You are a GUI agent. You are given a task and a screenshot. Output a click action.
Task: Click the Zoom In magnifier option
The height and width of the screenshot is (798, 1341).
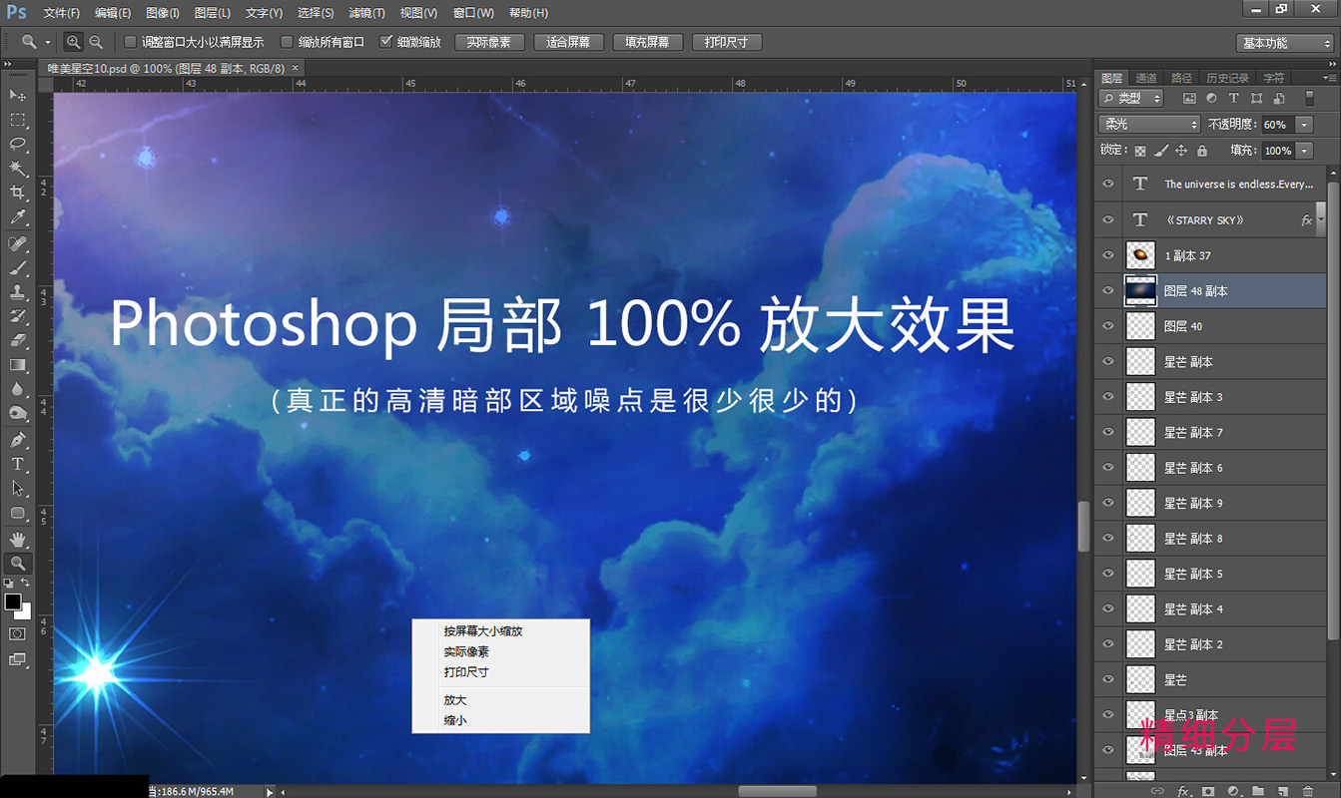pyautogui.click(x=73, y=42)
